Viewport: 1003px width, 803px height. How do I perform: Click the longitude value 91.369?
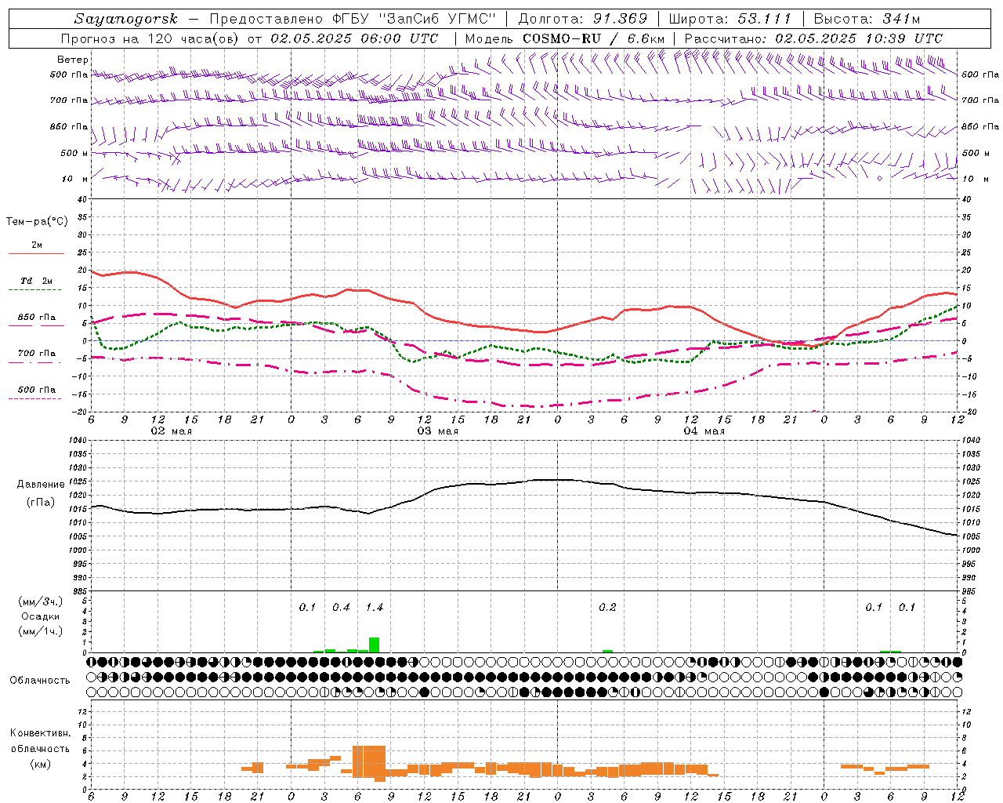(621, 19)
